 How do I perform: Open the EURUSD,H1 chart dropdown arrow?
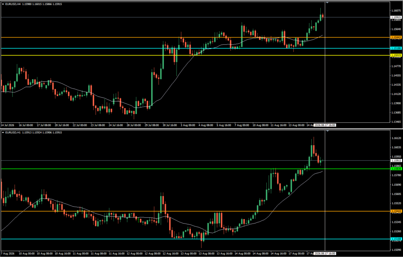coord(3,133)
